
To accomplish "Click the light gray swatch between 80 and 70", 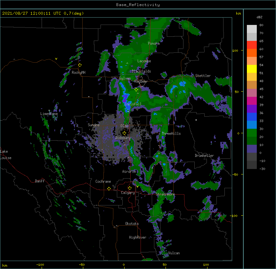I will (252, 29).
